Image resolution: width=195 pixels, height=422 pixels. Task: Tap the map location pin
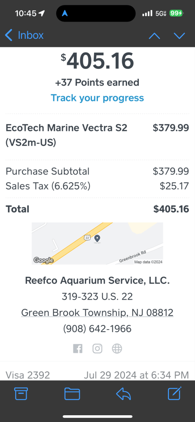point(97,239)
